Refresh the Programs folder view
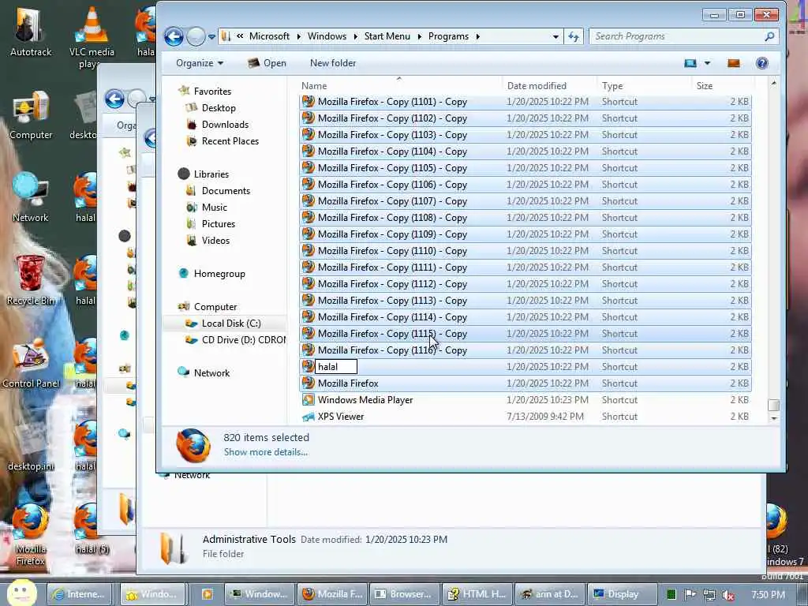 click(573, 36)
